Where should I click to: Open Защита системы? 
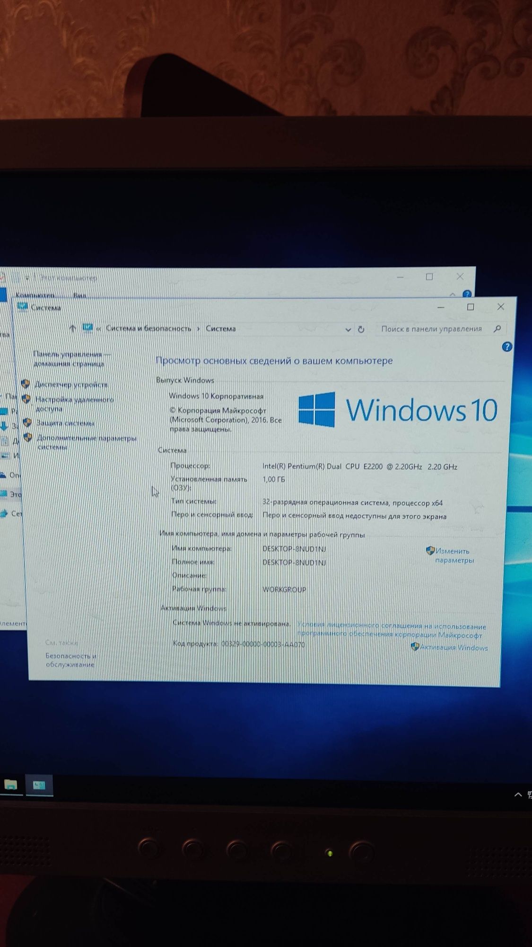65,423
